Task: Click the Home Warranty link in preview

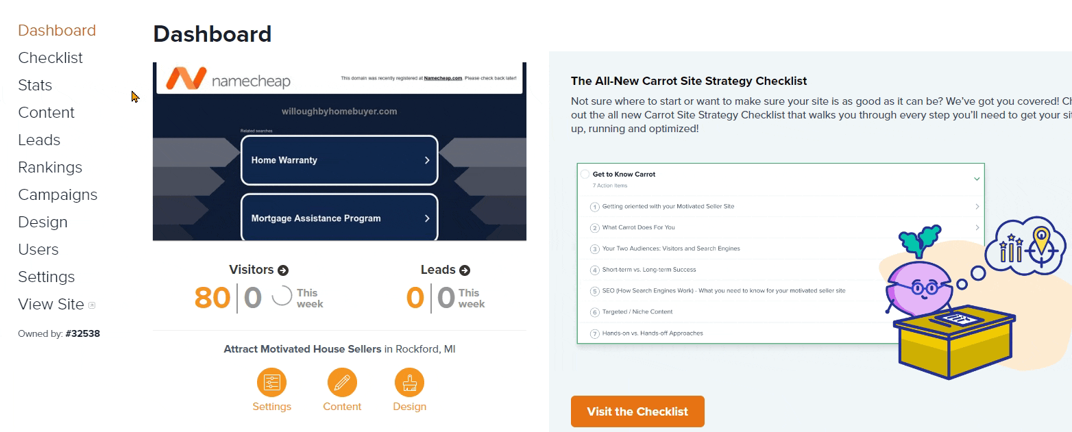Action: pos(339,160)
